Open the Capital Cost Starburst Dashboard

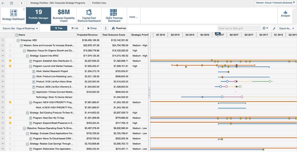click(x=89, y=15)
